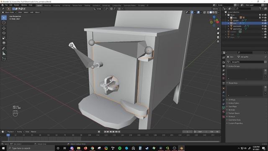This screenshot has height=151, width=268.
Task: Toggle camera view icon in viewport
Action: click(218, 37)
